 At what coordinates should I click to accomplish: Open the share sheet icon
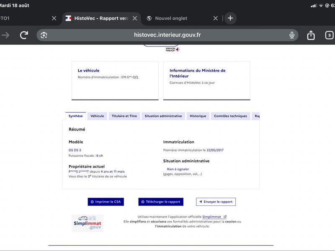[x=311, y=35]
